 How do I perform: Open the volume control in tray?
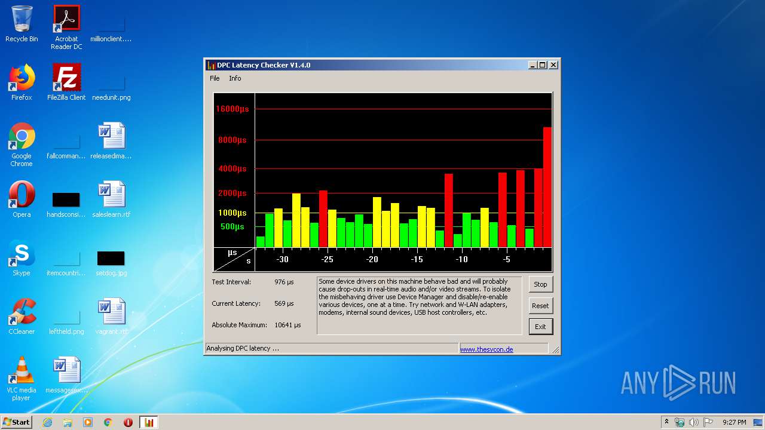pos(694,422)
